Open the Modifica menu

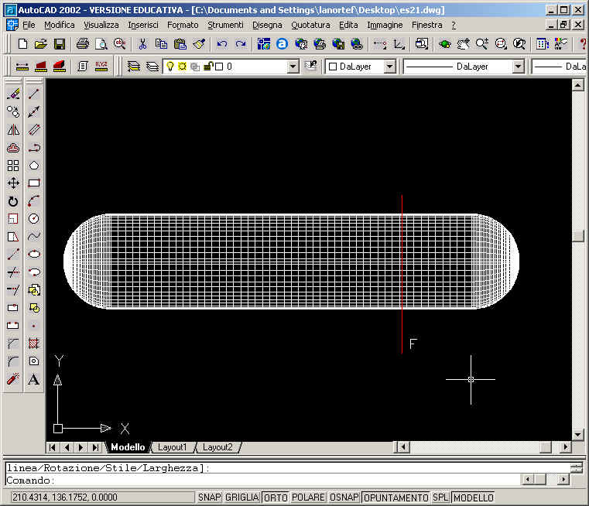(x=60, y=25)
